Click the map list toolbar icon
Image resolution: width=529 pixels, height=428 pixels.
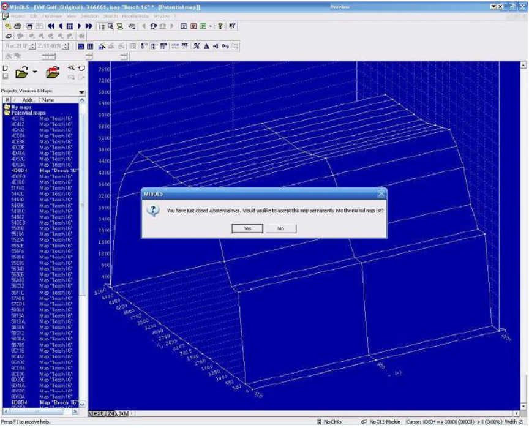click(101, 26)
